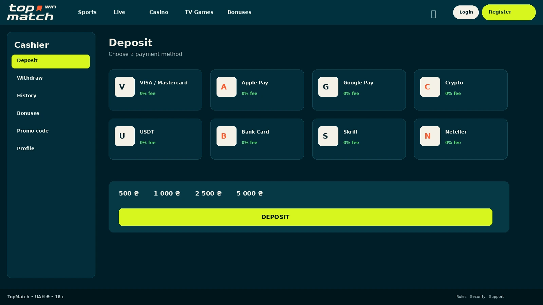The height and width of the screenshot is (305, 543).
Task: Open the Sports menu
Action: [87, 12]
